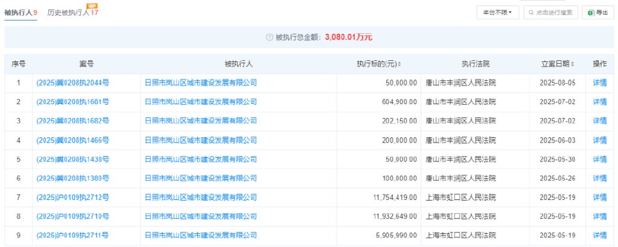Click the 案号 column header
618x247 pixels.
click(86, 64)
